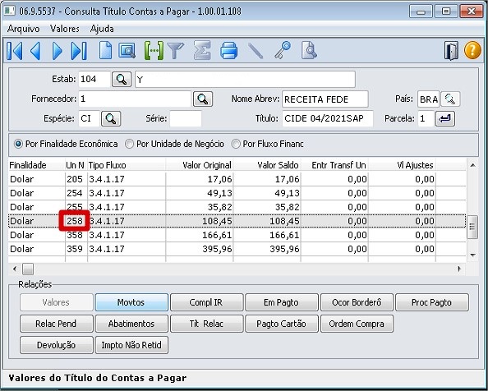Click the return arrow button beside Parcela

[x=445, y=119]
